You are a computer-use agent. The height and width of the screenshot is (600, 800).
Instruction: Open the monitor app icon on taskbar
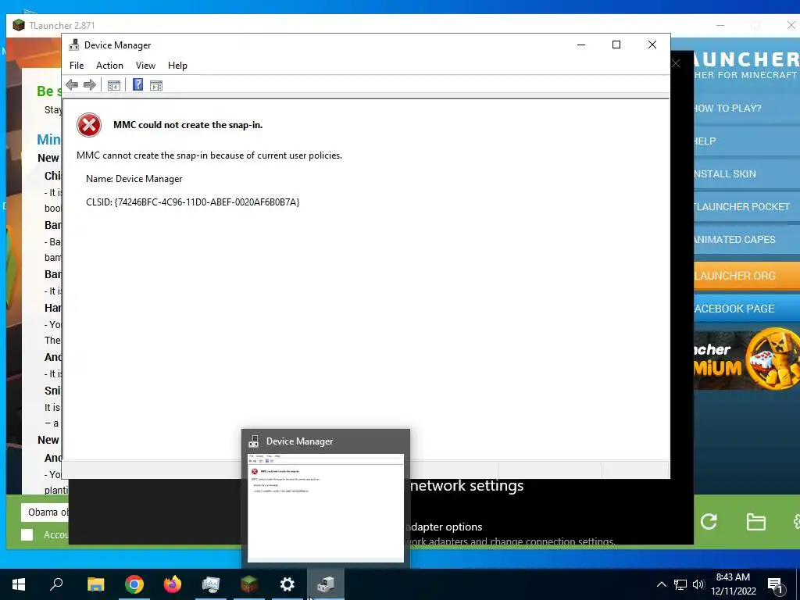pos(211,584)
